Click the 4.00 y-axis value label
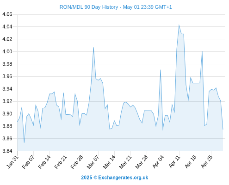Viewport: 229px width, 185px height. pyautogui.click(x=7, y=51)
